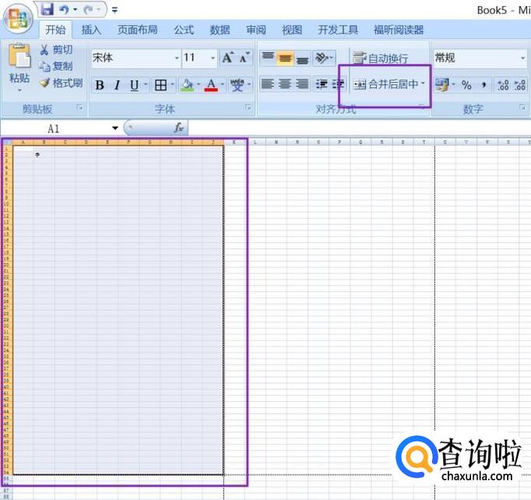The height and width of the screenshot is (500, 531).
Task: Expand the font color palette arrow
Action: tap(223, 84)
